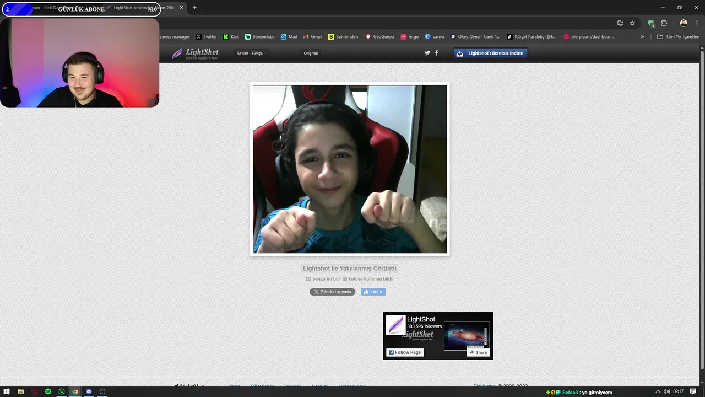This screenshot has height=397, width=705.
Task: Open the Chrome three-dot menu
Action: 697,23
